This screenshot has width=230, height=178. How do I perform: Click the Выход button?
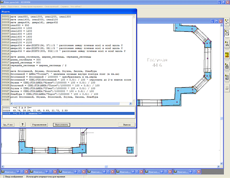point(127,125)
